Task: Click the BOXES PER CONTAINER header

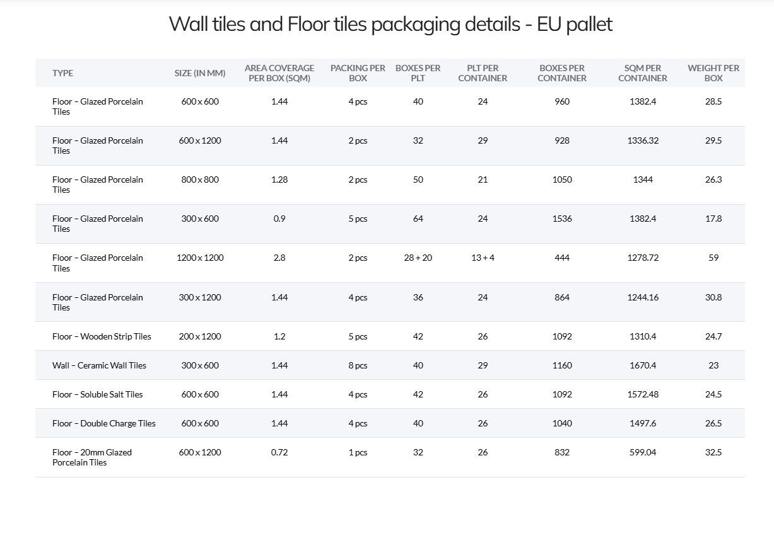Action: [562, 73]
